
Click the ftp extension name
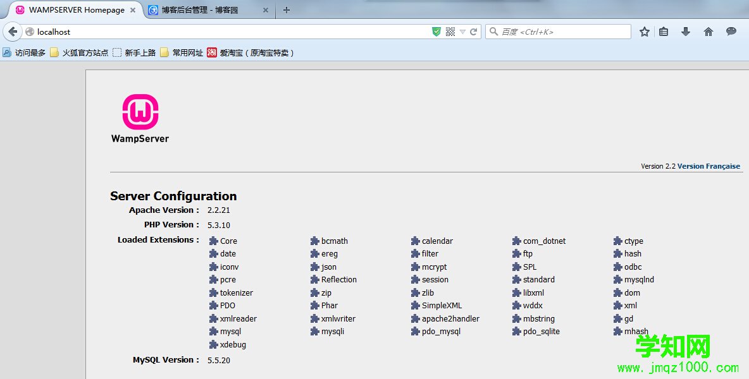pyautogui.click(x=528, y=254)
